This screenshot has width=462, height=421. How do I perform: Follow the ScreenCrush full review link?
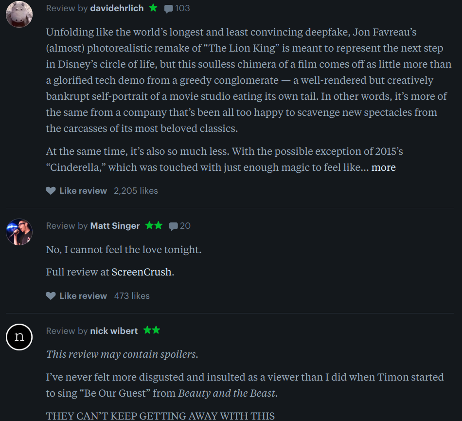coord(142,272)
